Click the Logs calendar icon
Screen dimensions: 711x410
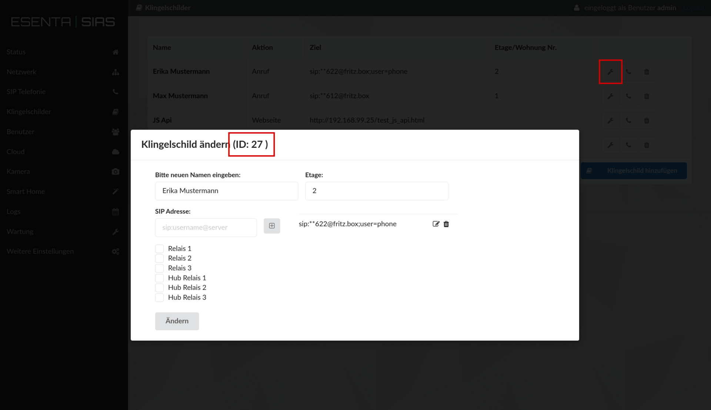(x=116, y=211)
